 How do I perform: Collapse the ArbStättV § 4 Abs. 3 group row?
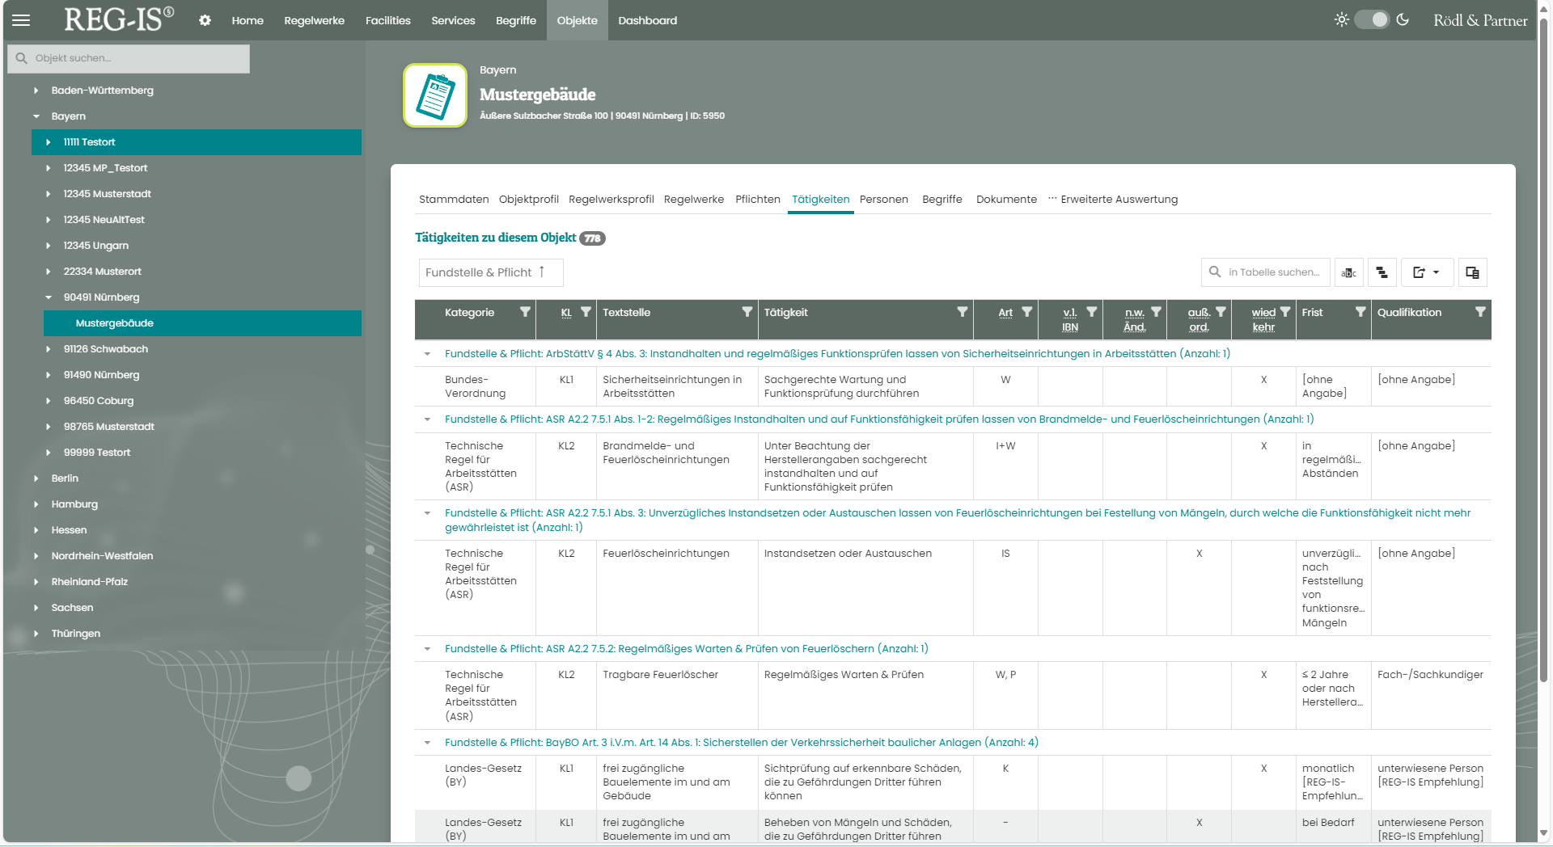(427, 354)
